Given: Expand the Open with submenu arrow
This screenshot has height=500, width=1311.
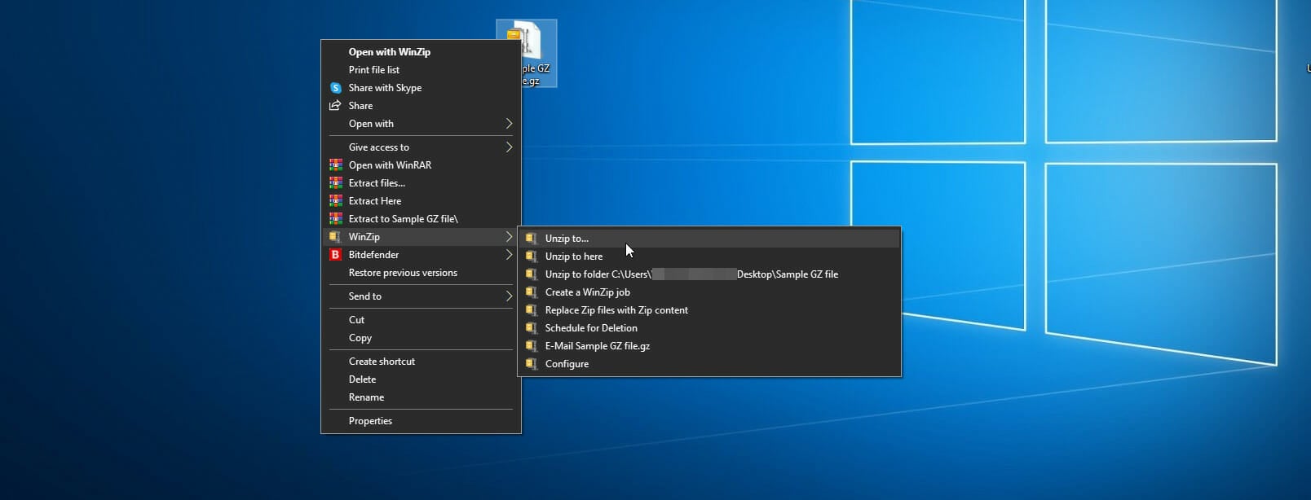Looking at the screenshot, I should click(x=509, y=124).
